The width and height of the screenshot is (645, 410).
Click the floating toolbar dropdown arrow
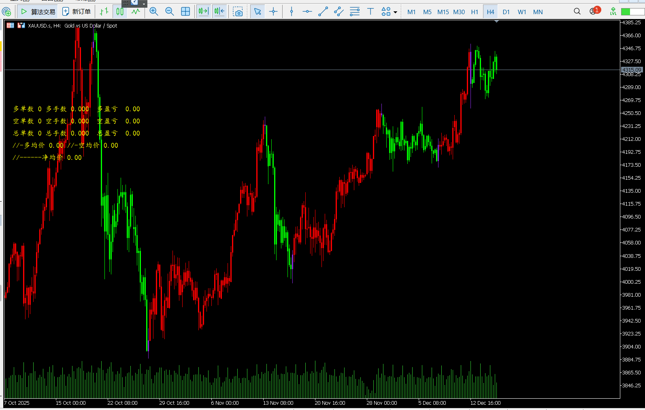point(144,4)
